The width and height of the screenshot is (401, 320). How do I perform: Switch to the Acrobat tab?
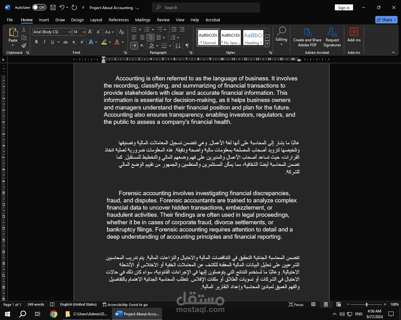click(213, 20)
